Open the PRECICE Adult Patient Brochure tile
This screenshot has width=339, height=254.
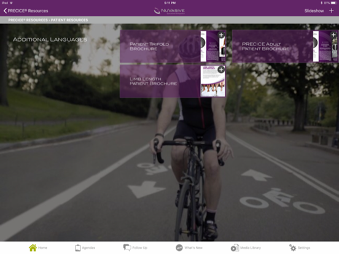pyautogui.click(x=285, y=47)
